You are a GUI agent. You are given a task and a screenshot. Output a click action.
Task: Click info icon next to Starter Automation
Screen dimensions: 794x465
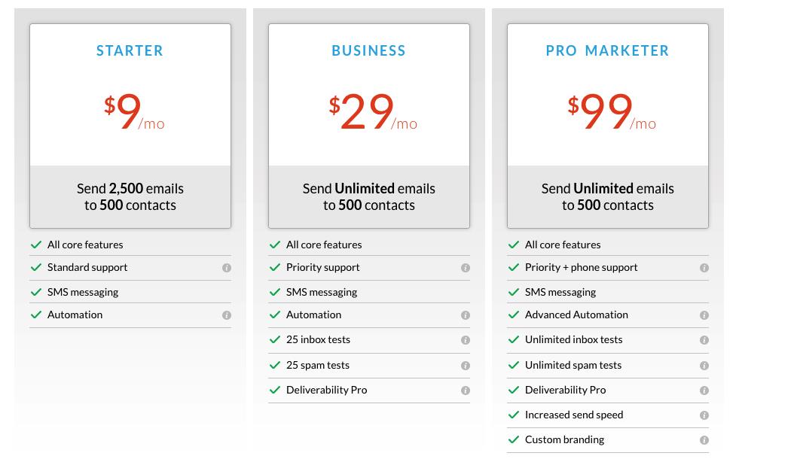(x=227, y=315)
